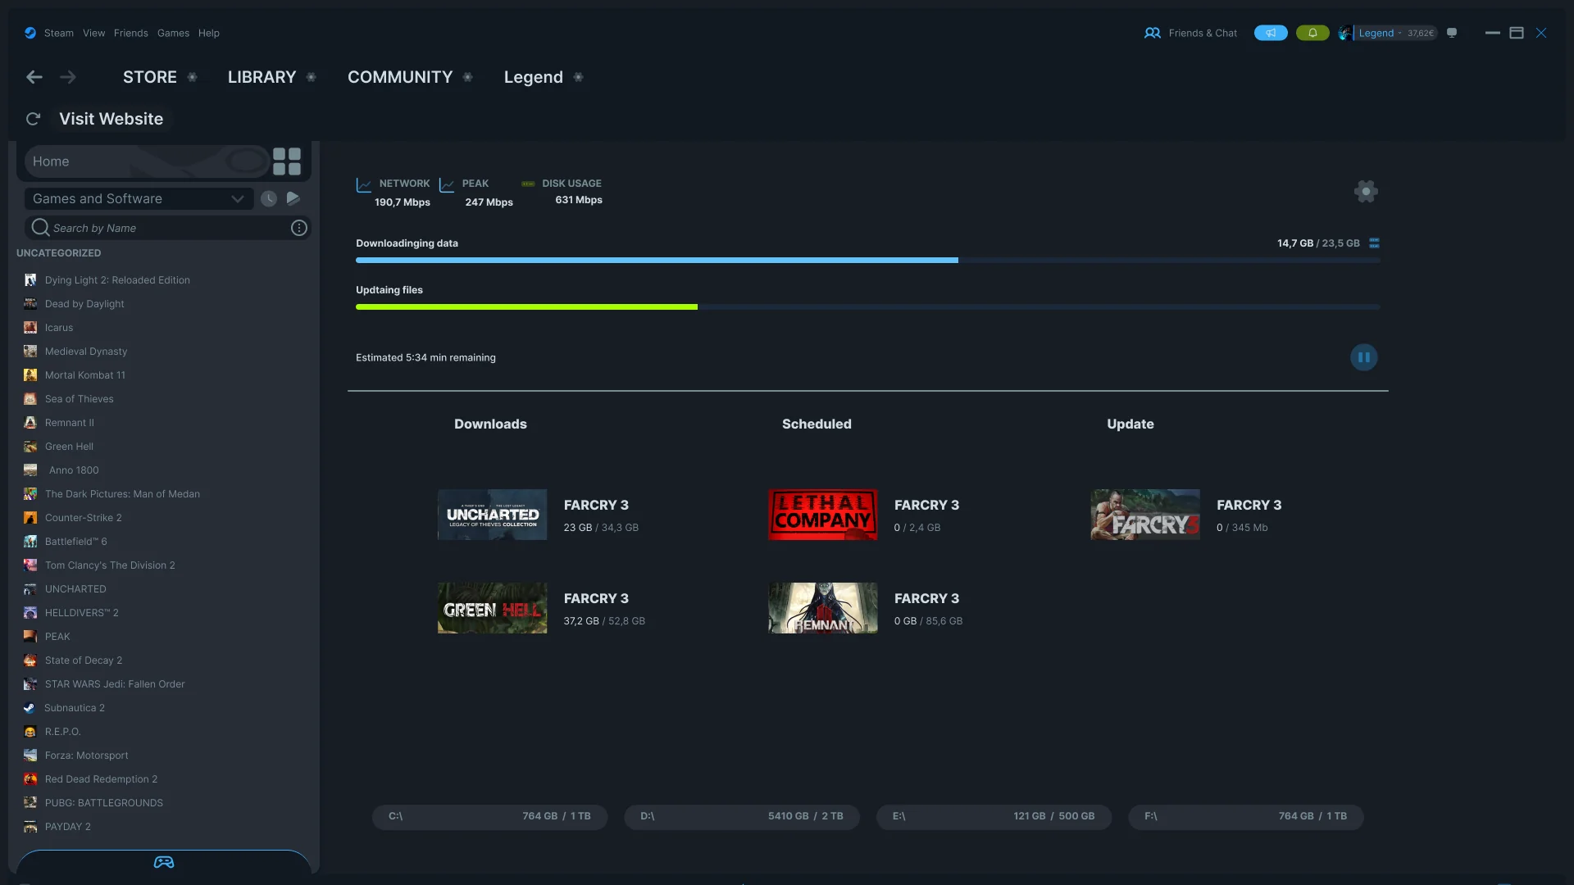The height and width of the screenshot is (885, 1574).
Task: Click the blue announcements megaphone button
Action: 1271,33
